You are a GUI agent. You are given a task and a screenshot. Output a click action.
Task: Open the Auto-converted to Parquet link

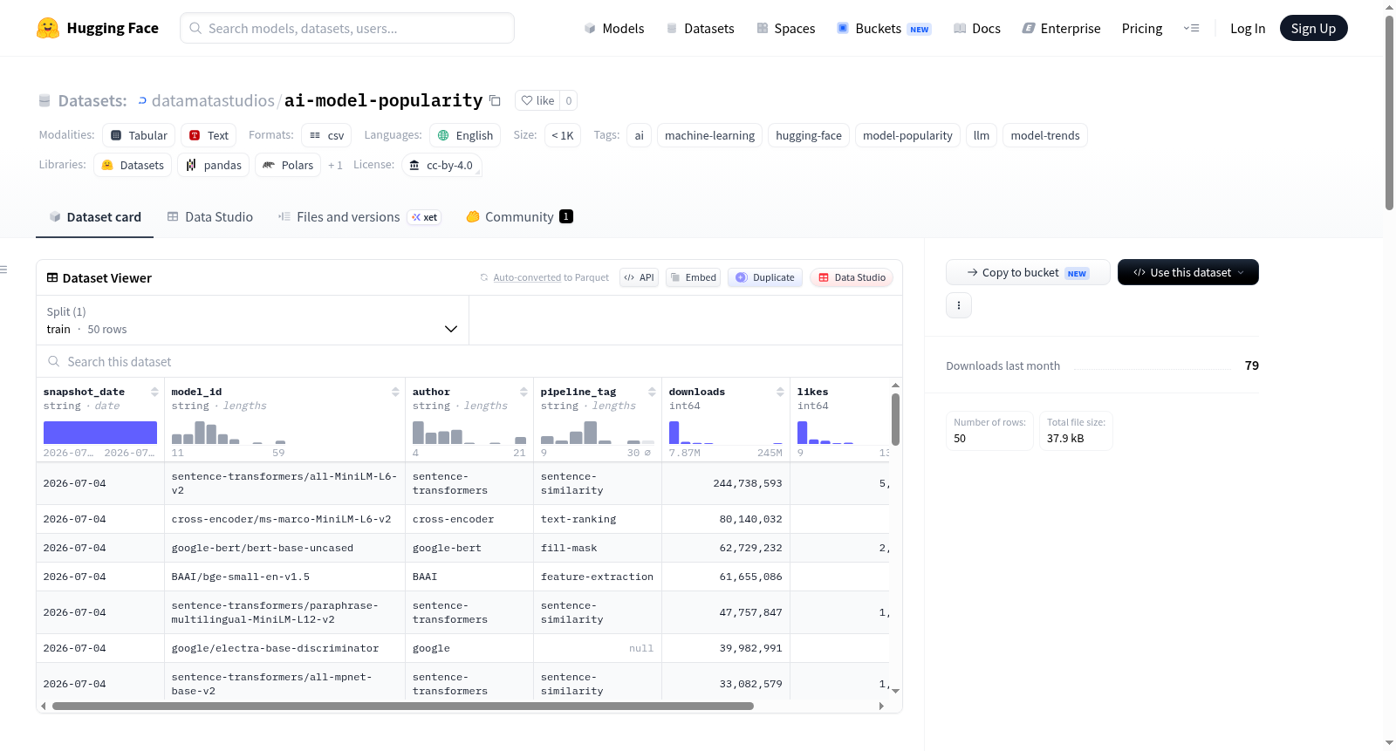pyautogui.click(x=527, y=277)
